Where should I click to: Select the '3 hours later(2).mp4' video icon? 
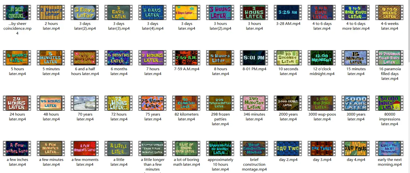(x=220, y=12)
